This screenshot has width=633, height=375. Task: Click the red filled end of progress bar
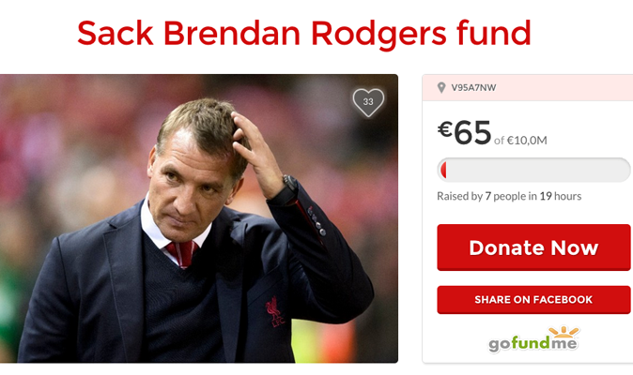click(443, 170)
